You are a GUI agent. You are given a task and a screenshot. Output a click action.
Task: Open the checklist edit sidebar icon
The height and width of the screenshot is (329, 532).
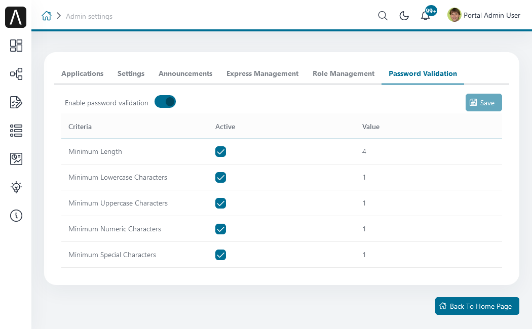tap(16, 102)
